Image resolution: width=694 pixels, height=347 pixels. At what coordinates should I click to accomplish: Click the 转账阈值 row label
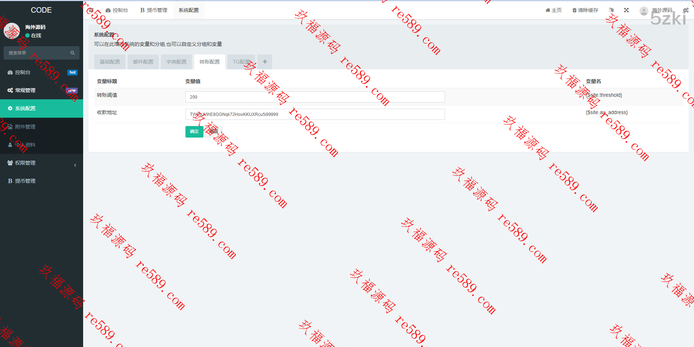[x=107, y=95]
